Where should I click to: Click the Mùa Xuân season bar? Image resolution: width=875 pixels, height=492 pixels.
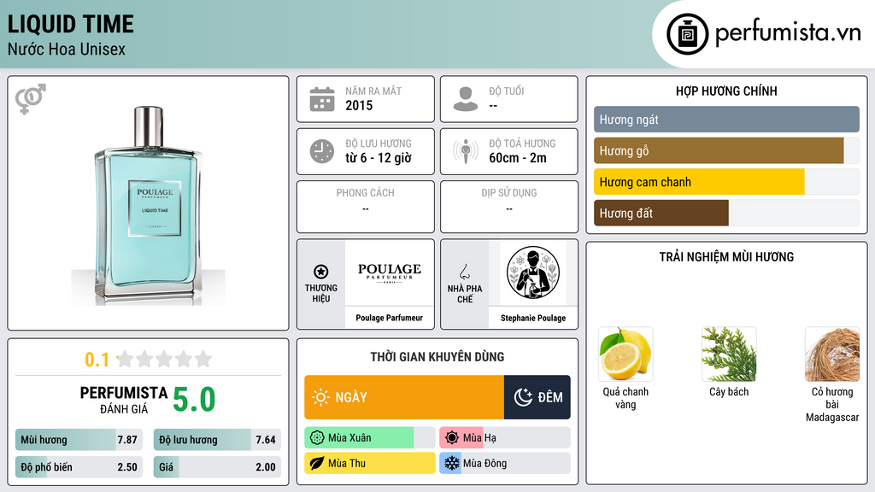[369, 438]
